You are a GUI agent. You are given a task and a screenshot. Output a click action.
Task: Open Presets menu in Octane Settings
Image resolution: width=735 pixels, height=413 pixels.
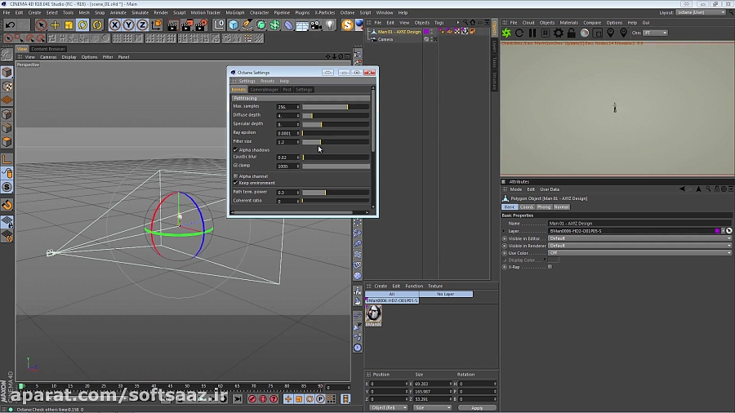267,81
